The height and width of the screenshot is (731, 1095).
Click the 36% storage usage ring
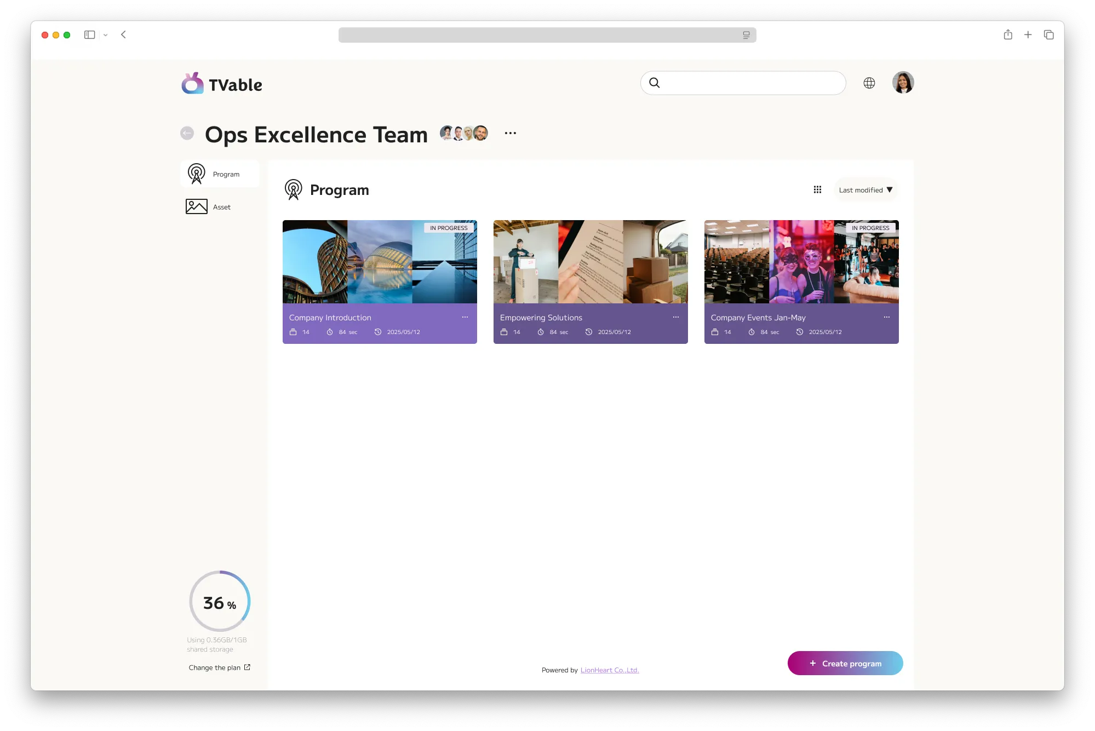pos(219,601)
